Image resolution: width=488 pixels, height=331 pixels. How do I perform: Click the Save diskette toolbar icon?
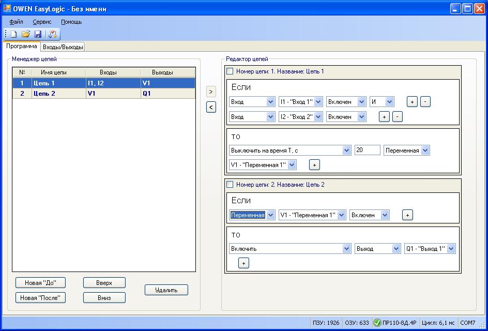click(x=38, y=34)
